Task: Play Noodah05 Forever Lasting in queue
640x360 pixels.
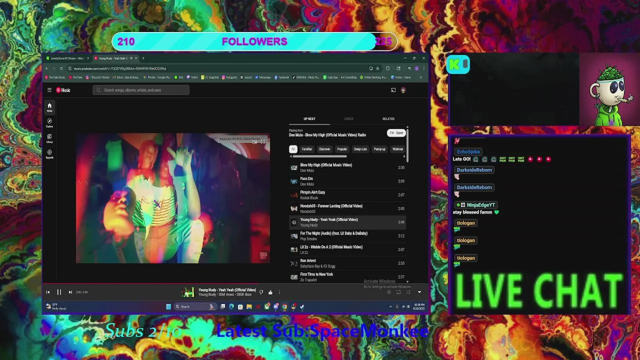Action: coord(348,208)
